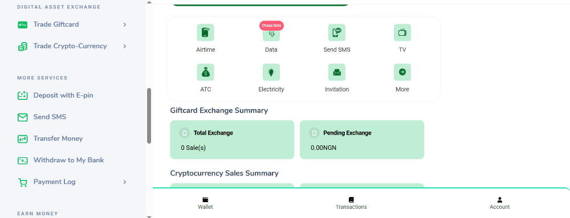The image size is (570, 218).
Task: Click the DIGITAL ASSET EXCHANGE section label
Action: (x=59, y=7)
